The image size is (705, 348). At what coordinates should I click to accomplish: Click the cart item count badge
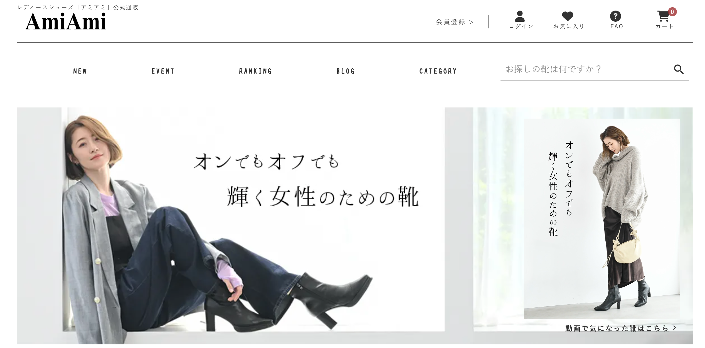(x=672, y=12)
